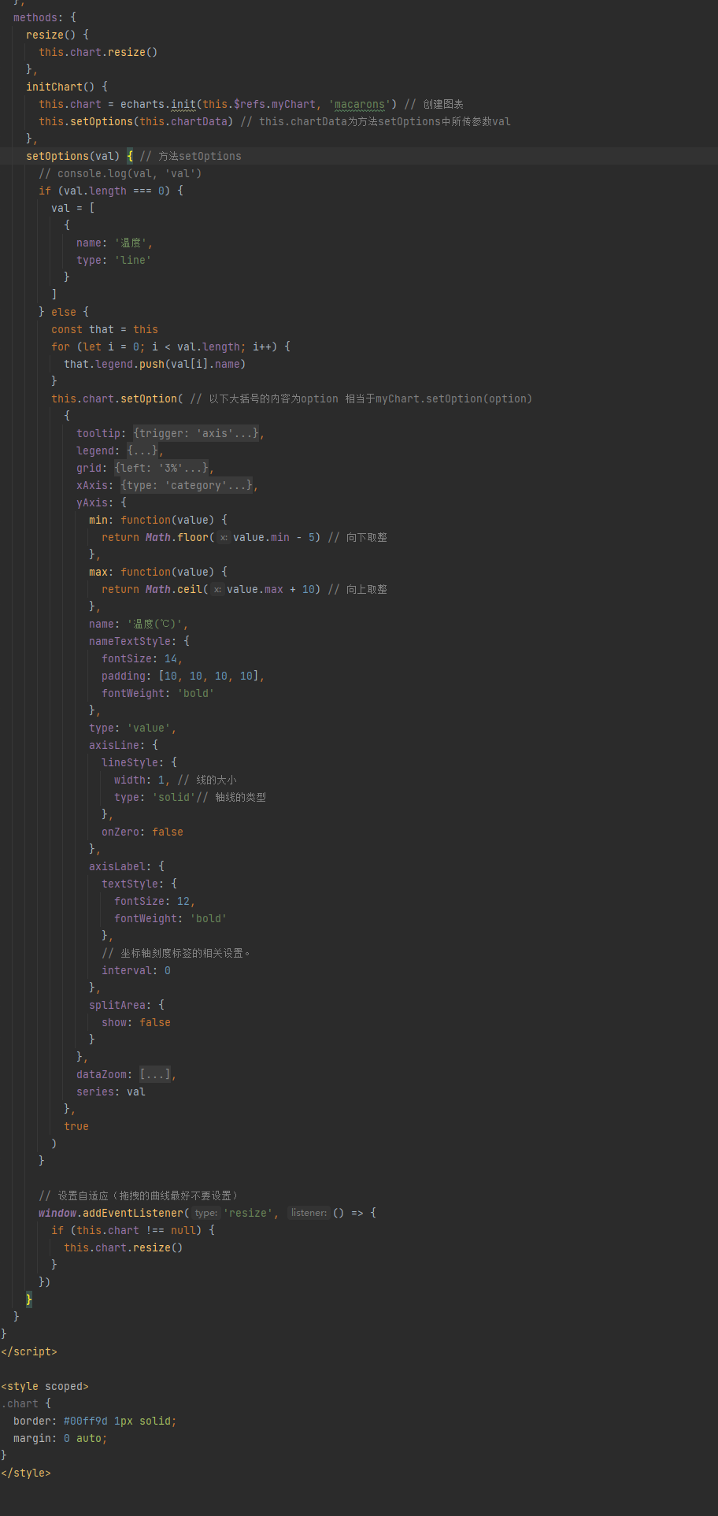Click the for loop header line
This screenshot has width=718, height=1516.
point(171,347)
